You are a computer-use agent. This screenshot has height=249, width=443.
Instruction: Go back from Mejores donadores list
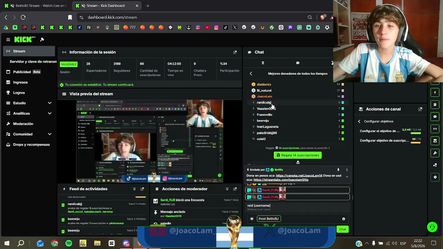(251, 74)
